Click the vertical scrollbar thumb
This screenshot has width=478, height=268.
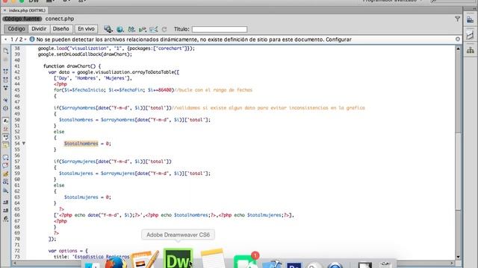tap(458, 171)
